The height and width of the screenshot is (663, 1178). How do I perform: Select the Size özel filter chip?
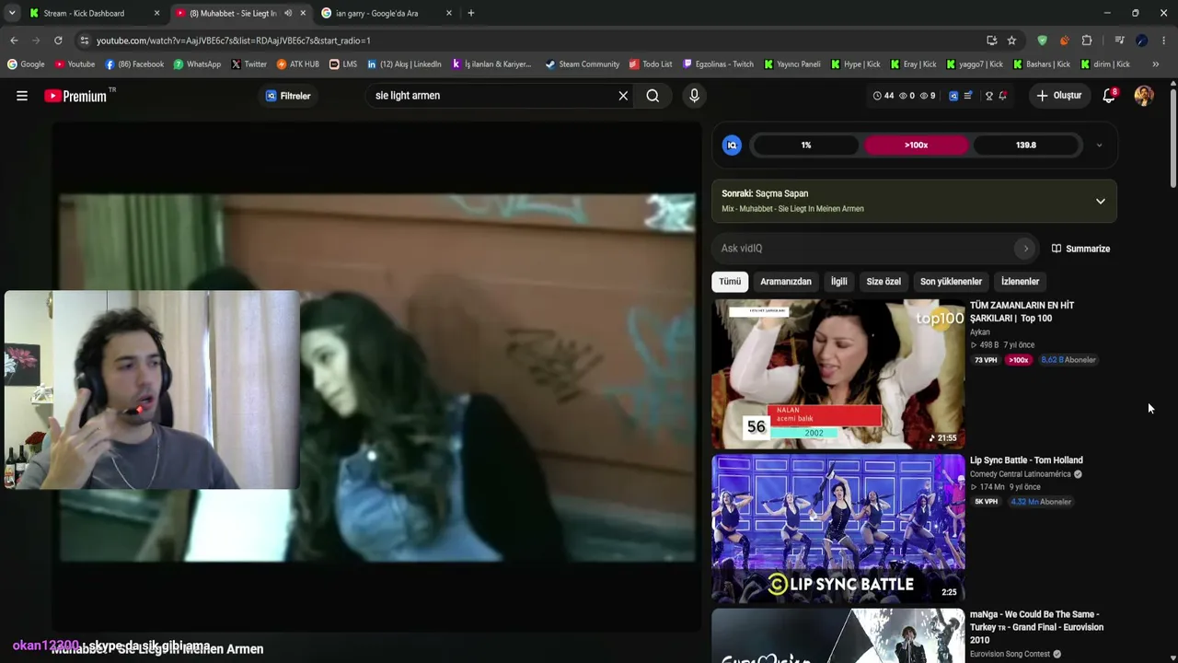(883, 282)
